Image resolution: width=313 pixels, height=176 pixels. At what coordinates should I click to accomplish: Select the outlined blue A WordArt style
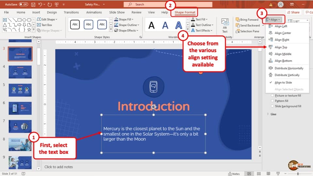point(179,25)
